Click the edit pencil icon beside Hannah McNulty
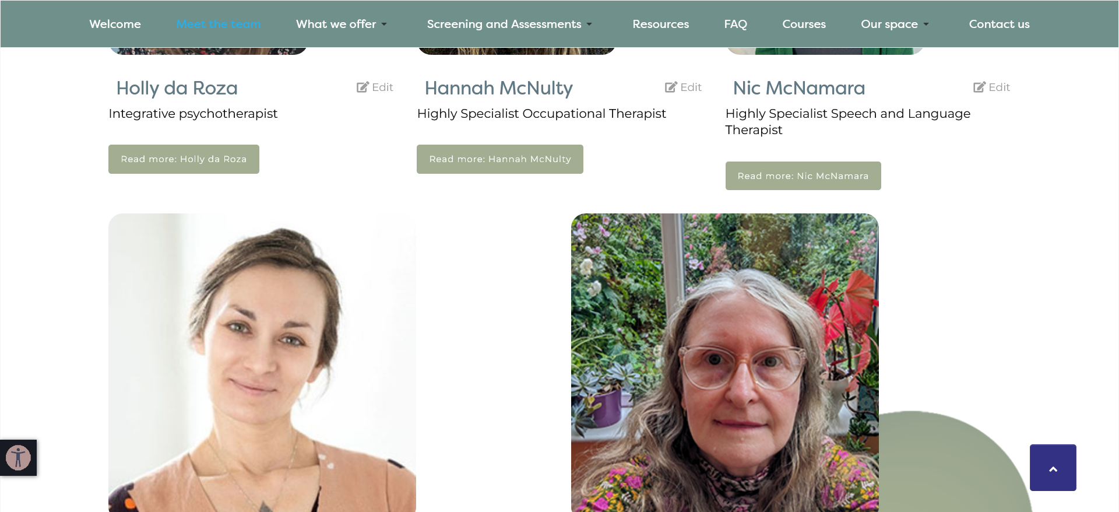Viewport: 1119px width, 512px height. 671,87
